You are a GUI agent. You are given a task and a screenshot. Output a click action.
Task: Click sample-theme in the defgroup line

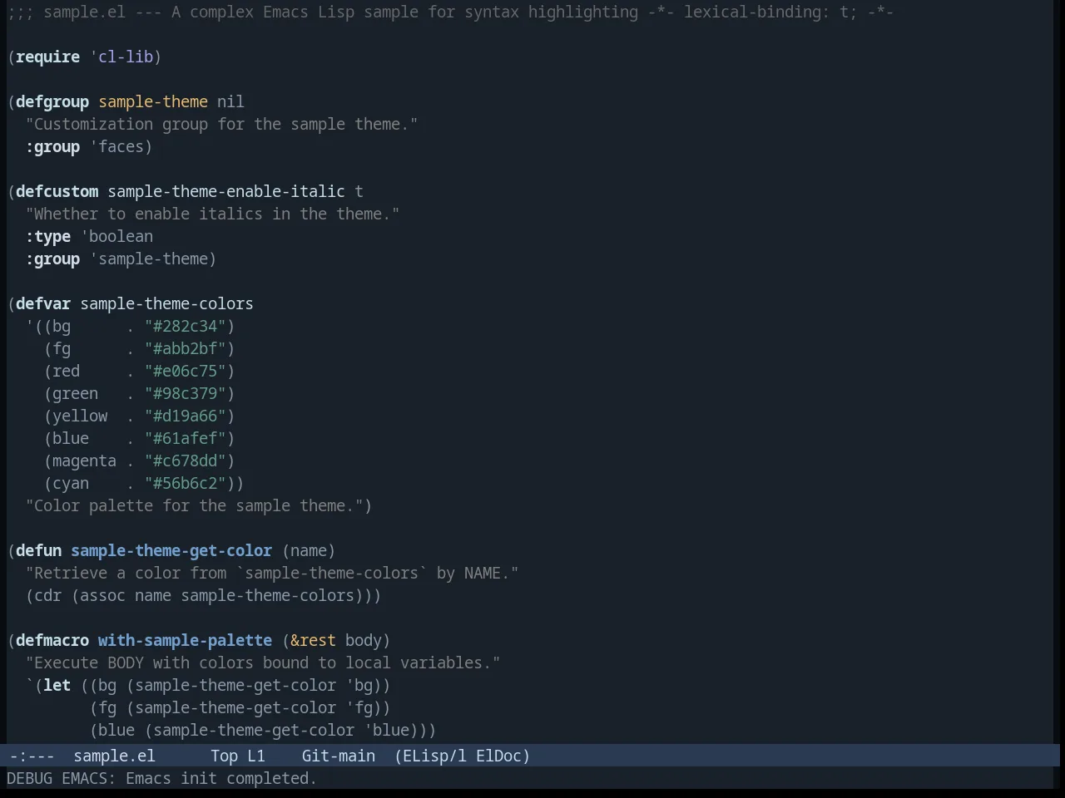pos(153,101)
